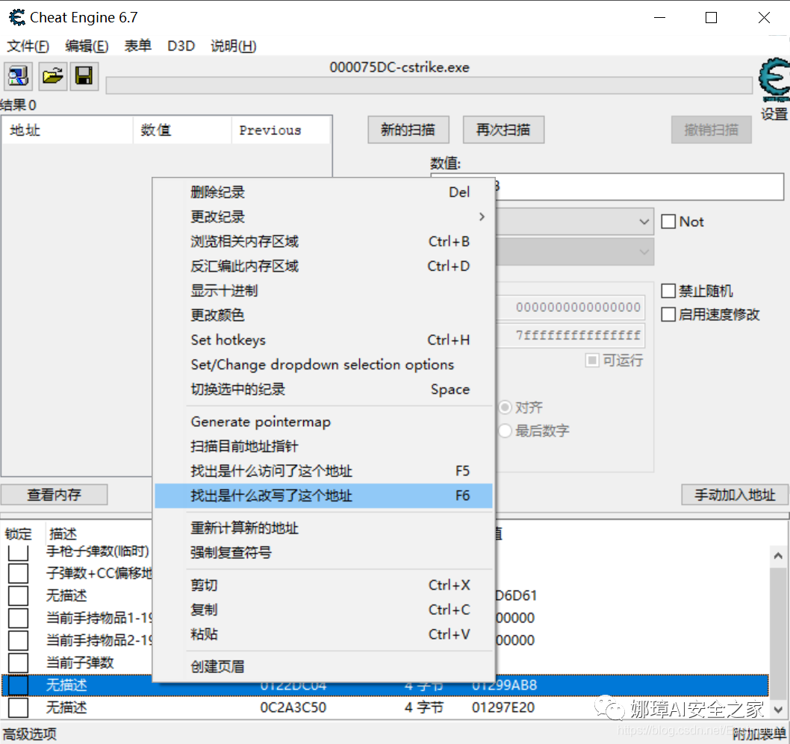Open the 说明(H) menu
This screenshot has width=790, height=744.
point(233,46)
